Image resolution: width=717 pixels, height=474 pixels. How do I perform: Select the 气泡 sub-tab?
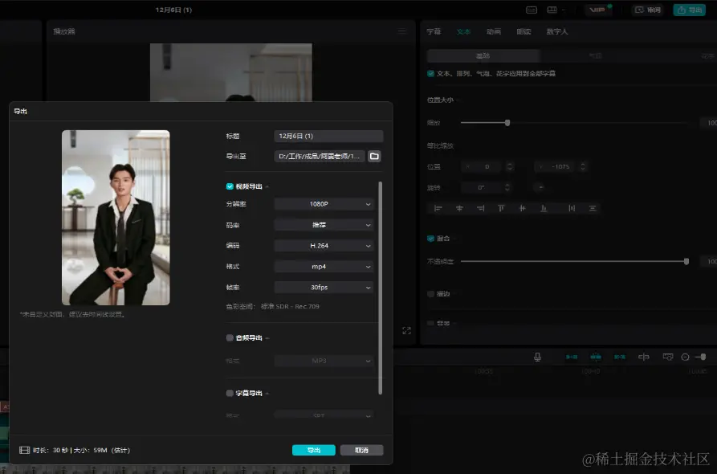(x=596, y=55)
